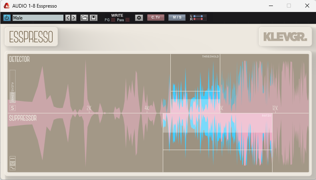
Task: Click the KLEVGR brand logo
Action: pyautogui.click(x=285, y=37)
